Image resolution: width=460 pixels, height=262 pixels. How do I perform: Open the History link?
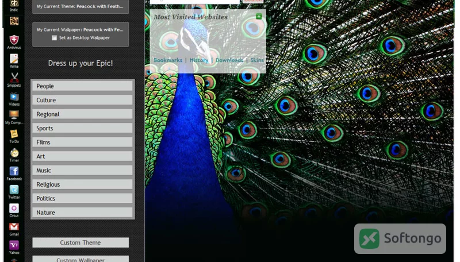point(198,60)
